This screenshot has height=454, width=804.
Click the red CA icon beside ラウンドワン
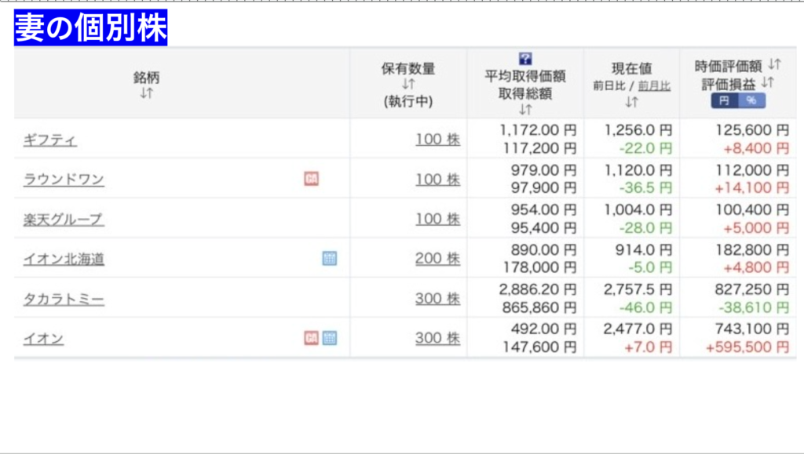[x=311, y=179]
